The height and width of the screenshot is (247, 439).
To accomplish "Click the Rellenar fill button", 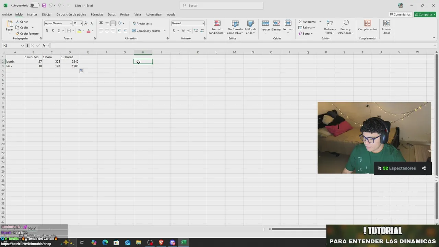I will [306, 27].
